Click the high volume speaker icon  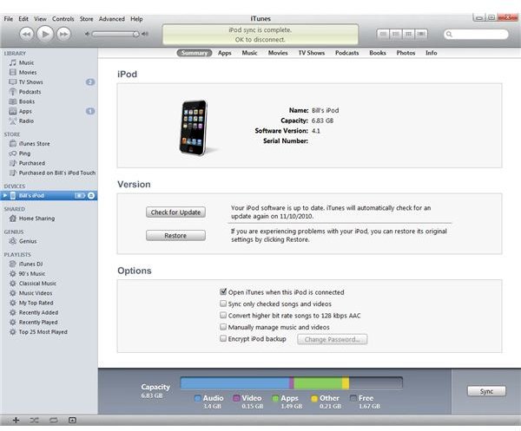[x=145, y=34]
